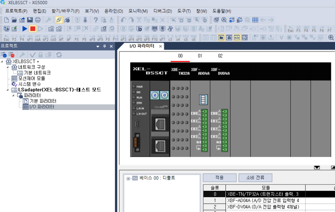Click the screen-with-arrow icon at the start of the second toolbar row
This screenshot has width=335, height=212.
point(6,28)
